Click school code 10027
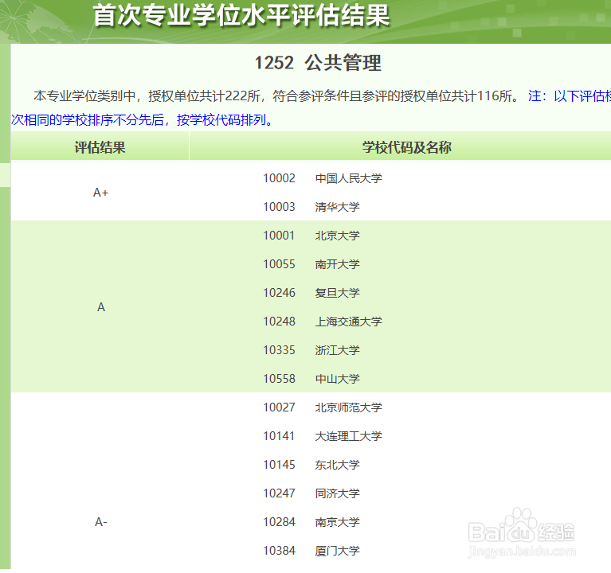The image size is (611, 573). (279, 407)
